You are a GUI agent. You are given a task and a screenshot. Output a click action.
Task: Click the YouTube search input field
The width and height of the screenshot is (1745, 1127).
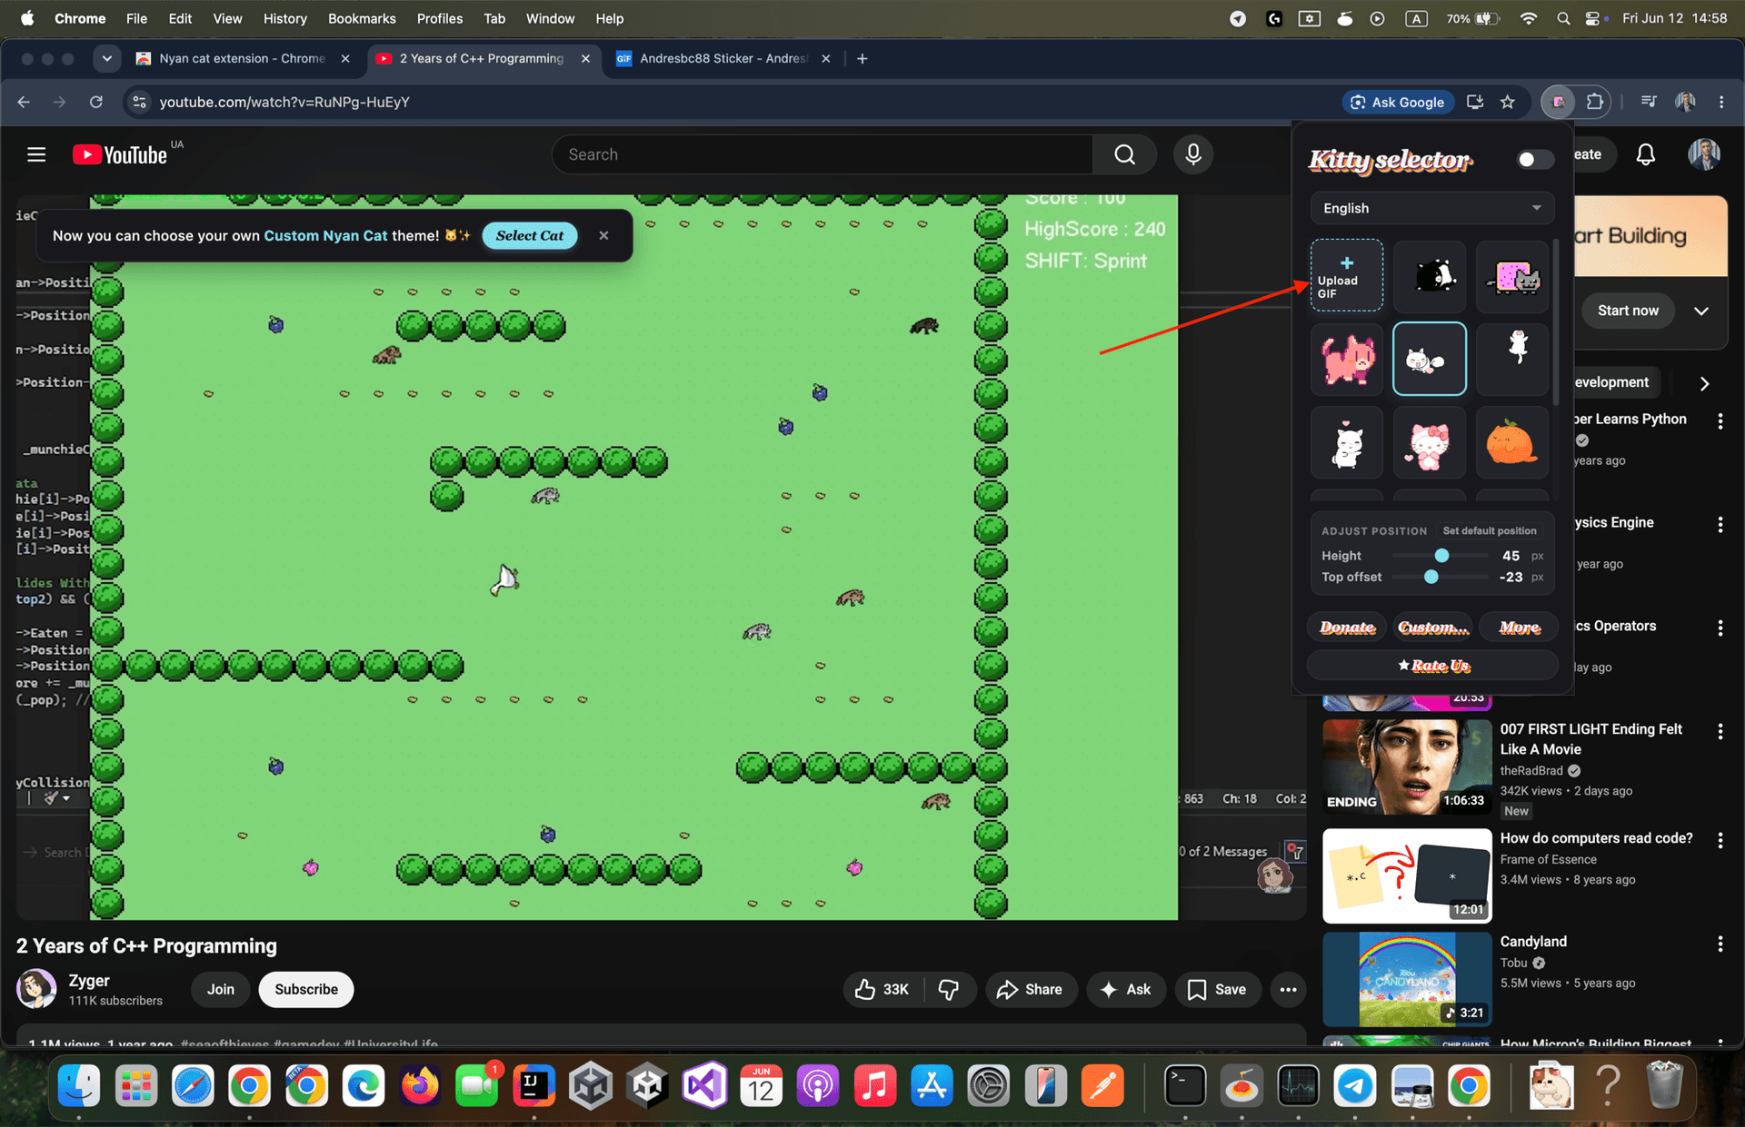823,154
